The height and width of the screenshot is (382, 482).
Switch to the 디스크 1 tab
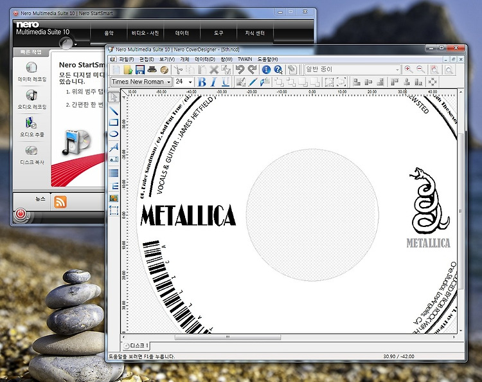[x=136, y=346]
